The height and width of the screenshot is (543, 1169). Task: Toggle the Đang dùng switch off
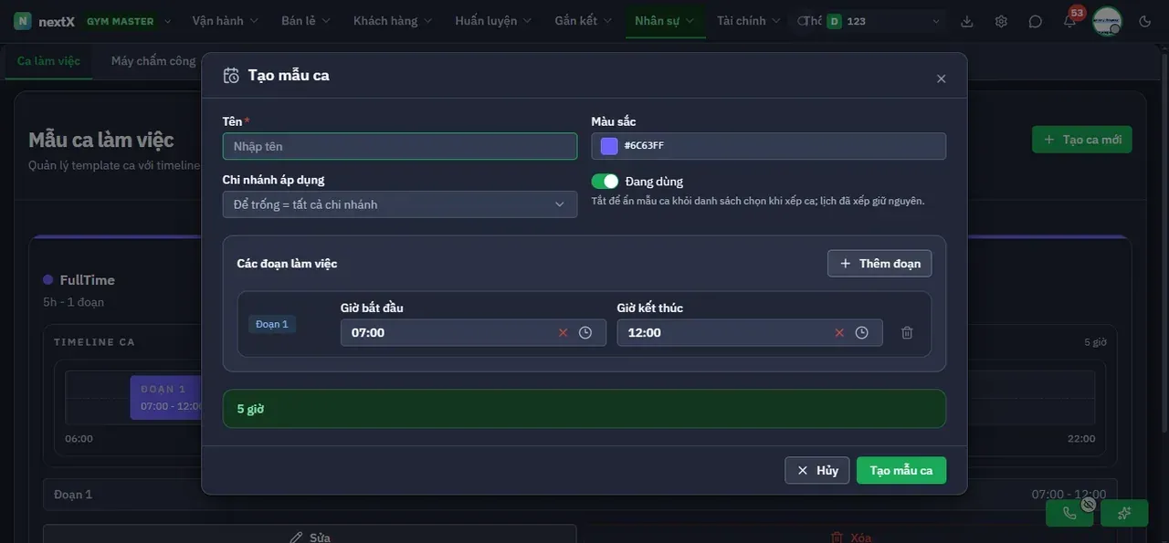(605, 182)
